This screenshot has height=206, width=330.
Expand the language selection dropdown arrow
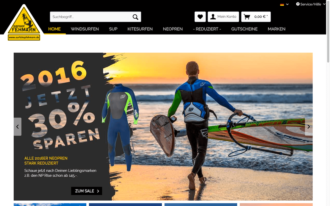tap(287, 4)
